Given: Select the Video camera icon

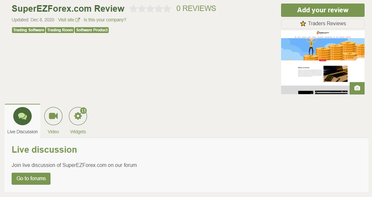Looking at the screenshot, I should pos(53,116).
